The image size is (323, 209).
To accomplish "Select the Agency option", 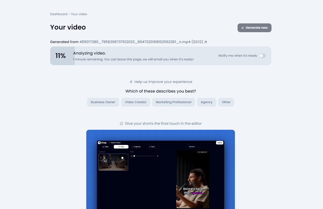I will 206,102.
